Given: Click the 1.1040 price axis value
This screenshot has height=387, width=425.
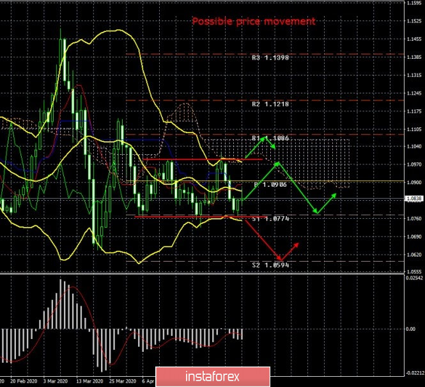Looking at the screenshot, I should pyautogui.click(x=414, y=146).
